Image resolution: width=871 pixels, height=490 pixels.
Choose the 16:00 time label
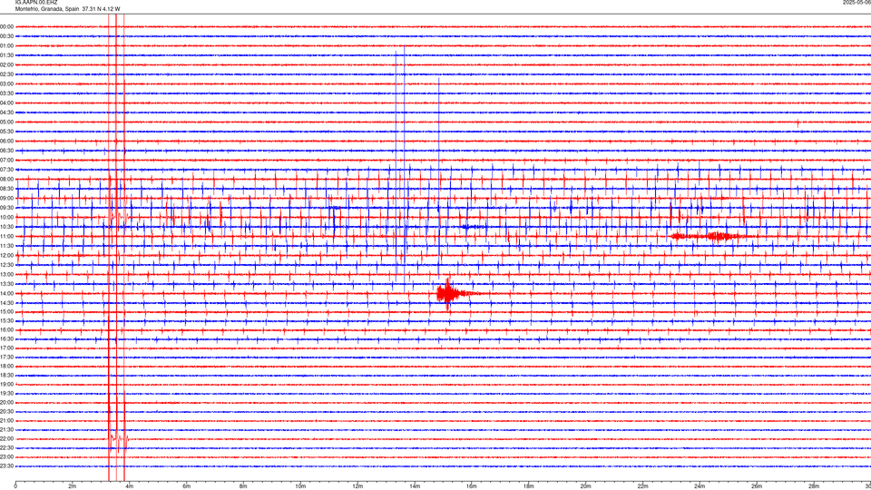pyautogui.click(x=7, y=330)
